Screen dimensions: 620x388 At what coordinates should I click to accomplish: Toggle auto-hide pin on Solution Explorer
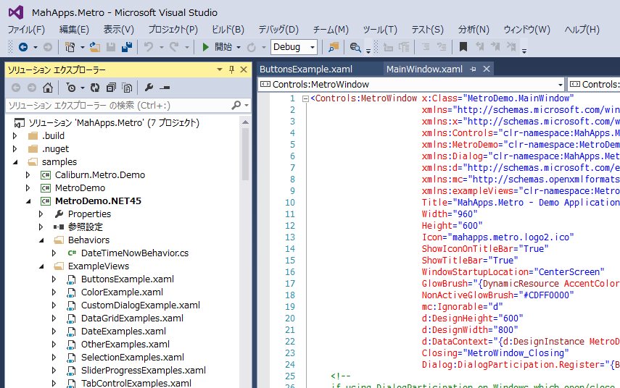(x=232, y=70)
